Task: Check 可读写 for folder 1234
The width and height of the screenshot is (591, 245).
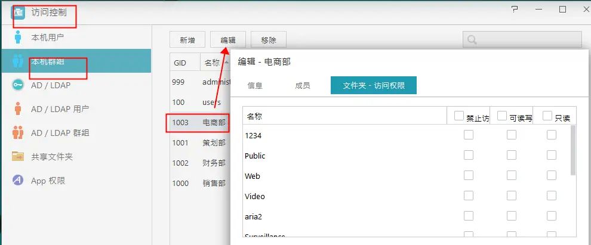Action: coord(512,135)
